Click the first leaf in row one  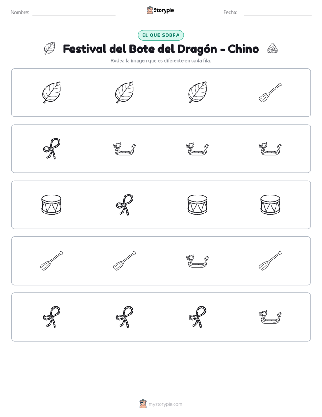click(x=51, y=93)
